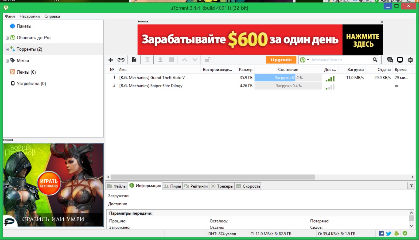
Task: Select Обновить до Pro in sidebar
Action: tap(33, 38)
